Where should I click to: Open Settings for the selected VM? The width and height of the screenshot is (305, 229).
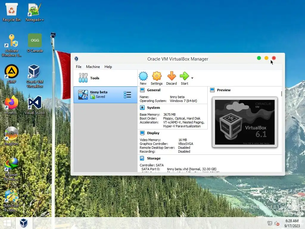click(157, 78)
